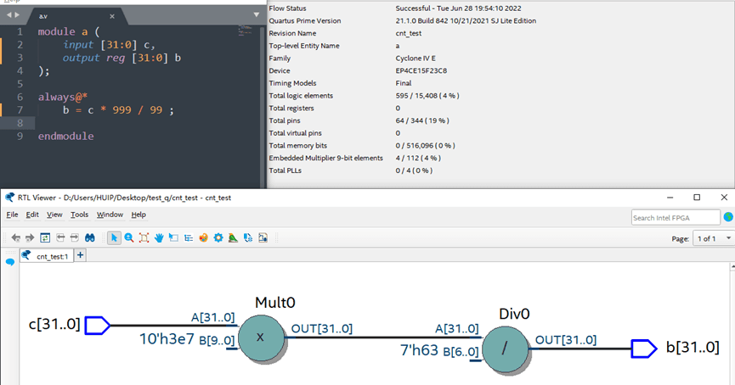Viewport: 735px width, 385px height.
Task: Select the Mult0 multiplier node
Action: (261, 338)
